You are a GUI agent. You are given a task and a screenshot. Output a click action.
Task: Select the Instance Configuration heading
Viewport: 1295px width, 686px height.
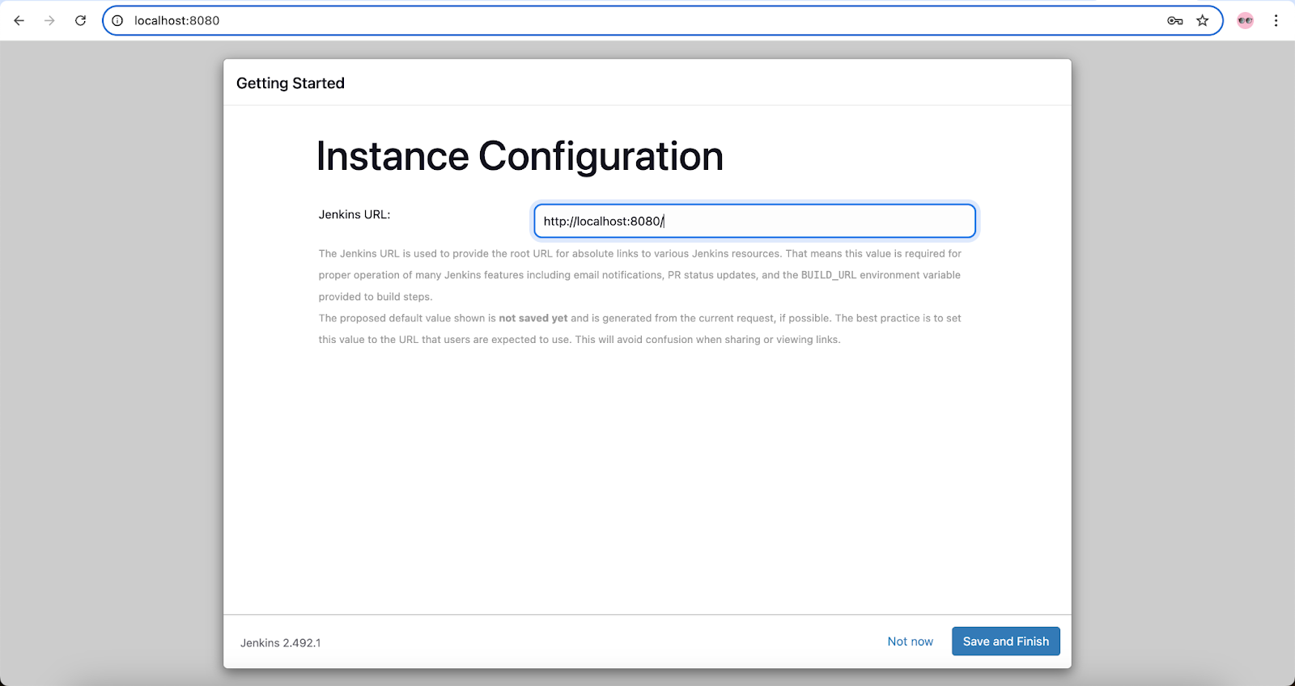[520, 156]
